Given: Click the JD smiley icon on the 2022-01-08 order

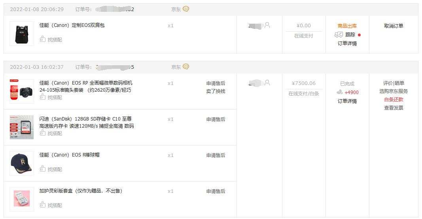Looking at the screenshot, I should tap(186, 9).
